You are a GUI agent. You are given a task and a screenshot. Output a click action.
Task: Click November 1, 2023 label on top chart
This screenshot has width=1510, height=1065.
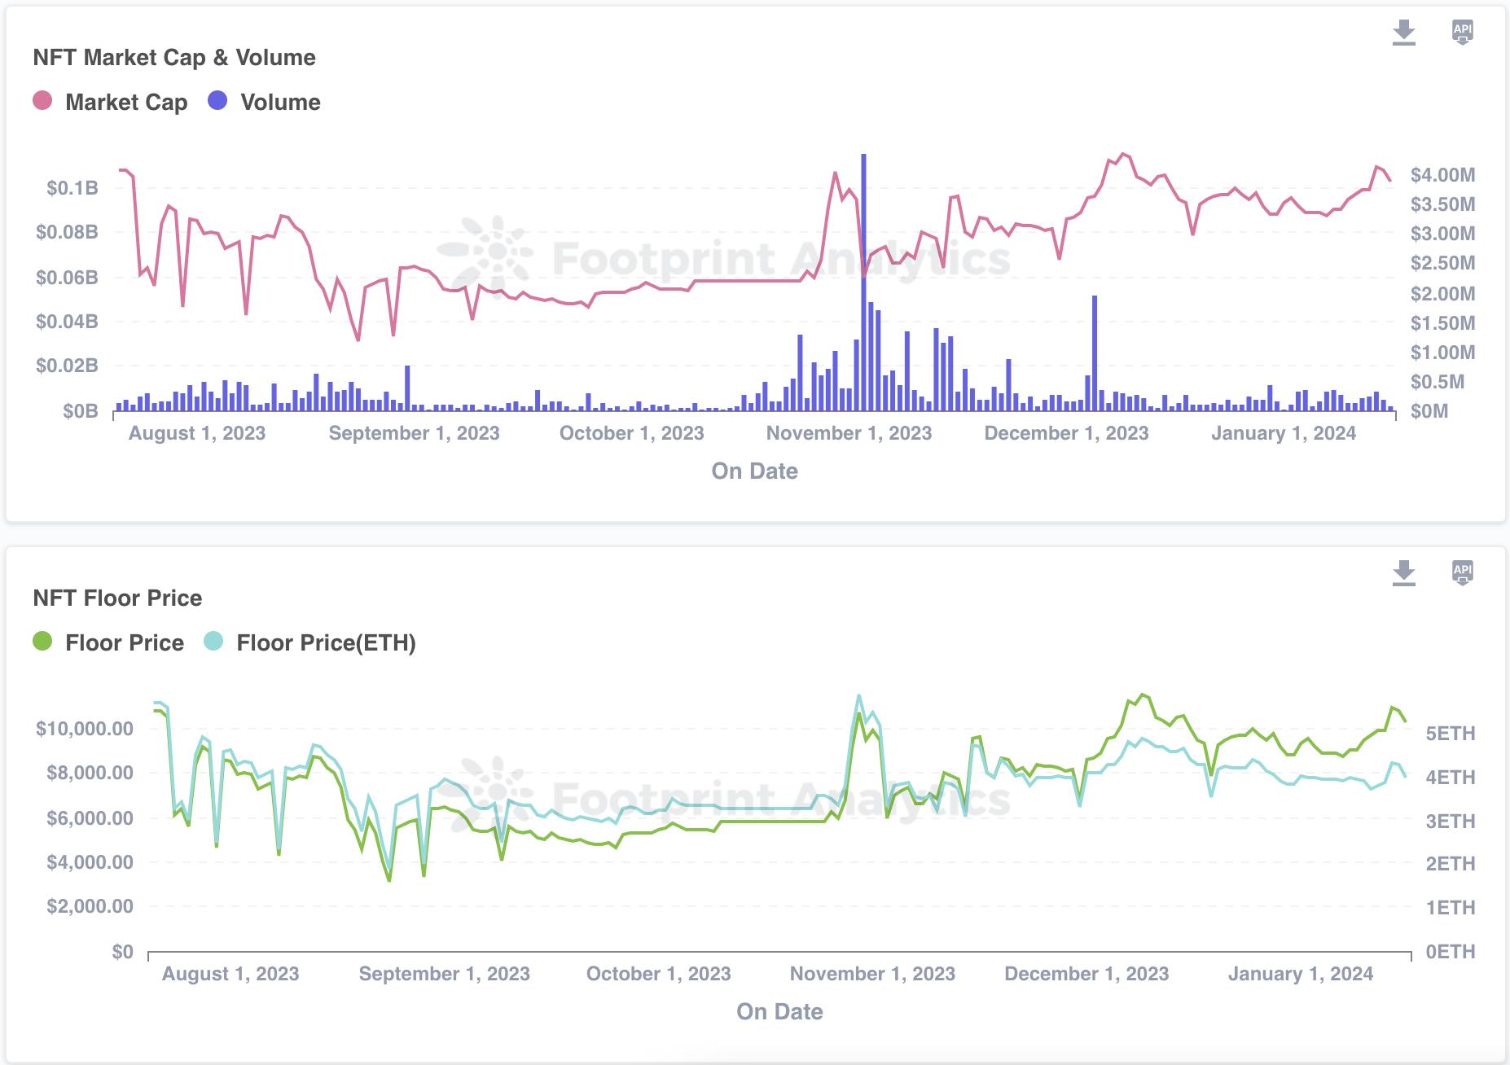pyautogui.click(x=849, y=433)
